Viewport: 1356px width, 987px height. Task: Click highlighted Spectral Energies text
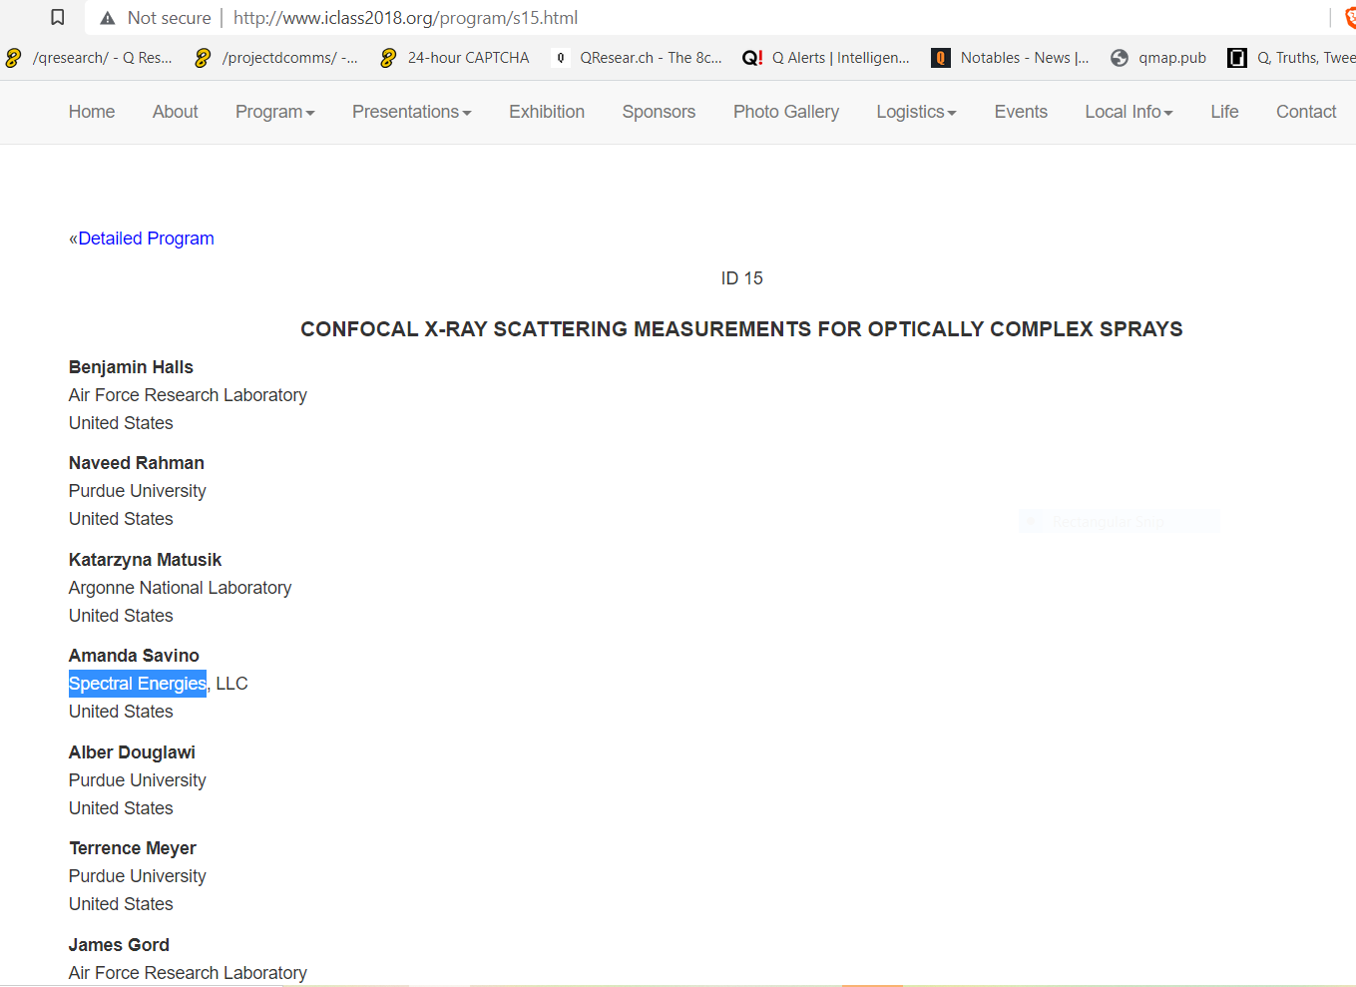[x=138, y=684]
